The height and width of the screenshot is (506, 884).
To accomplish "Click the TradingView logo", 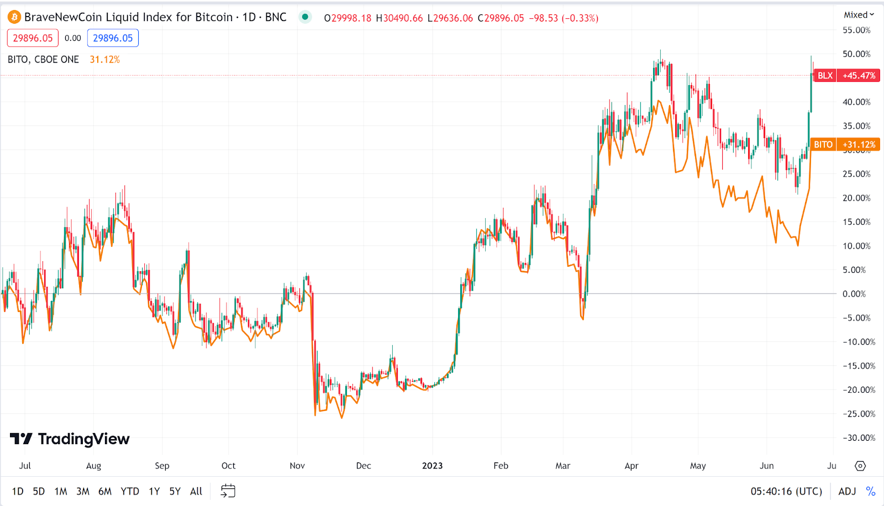I will click(70, 439).
